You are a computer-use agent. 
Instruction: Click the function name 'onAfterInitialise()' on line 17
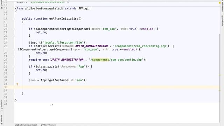click(x=65, y=19)
